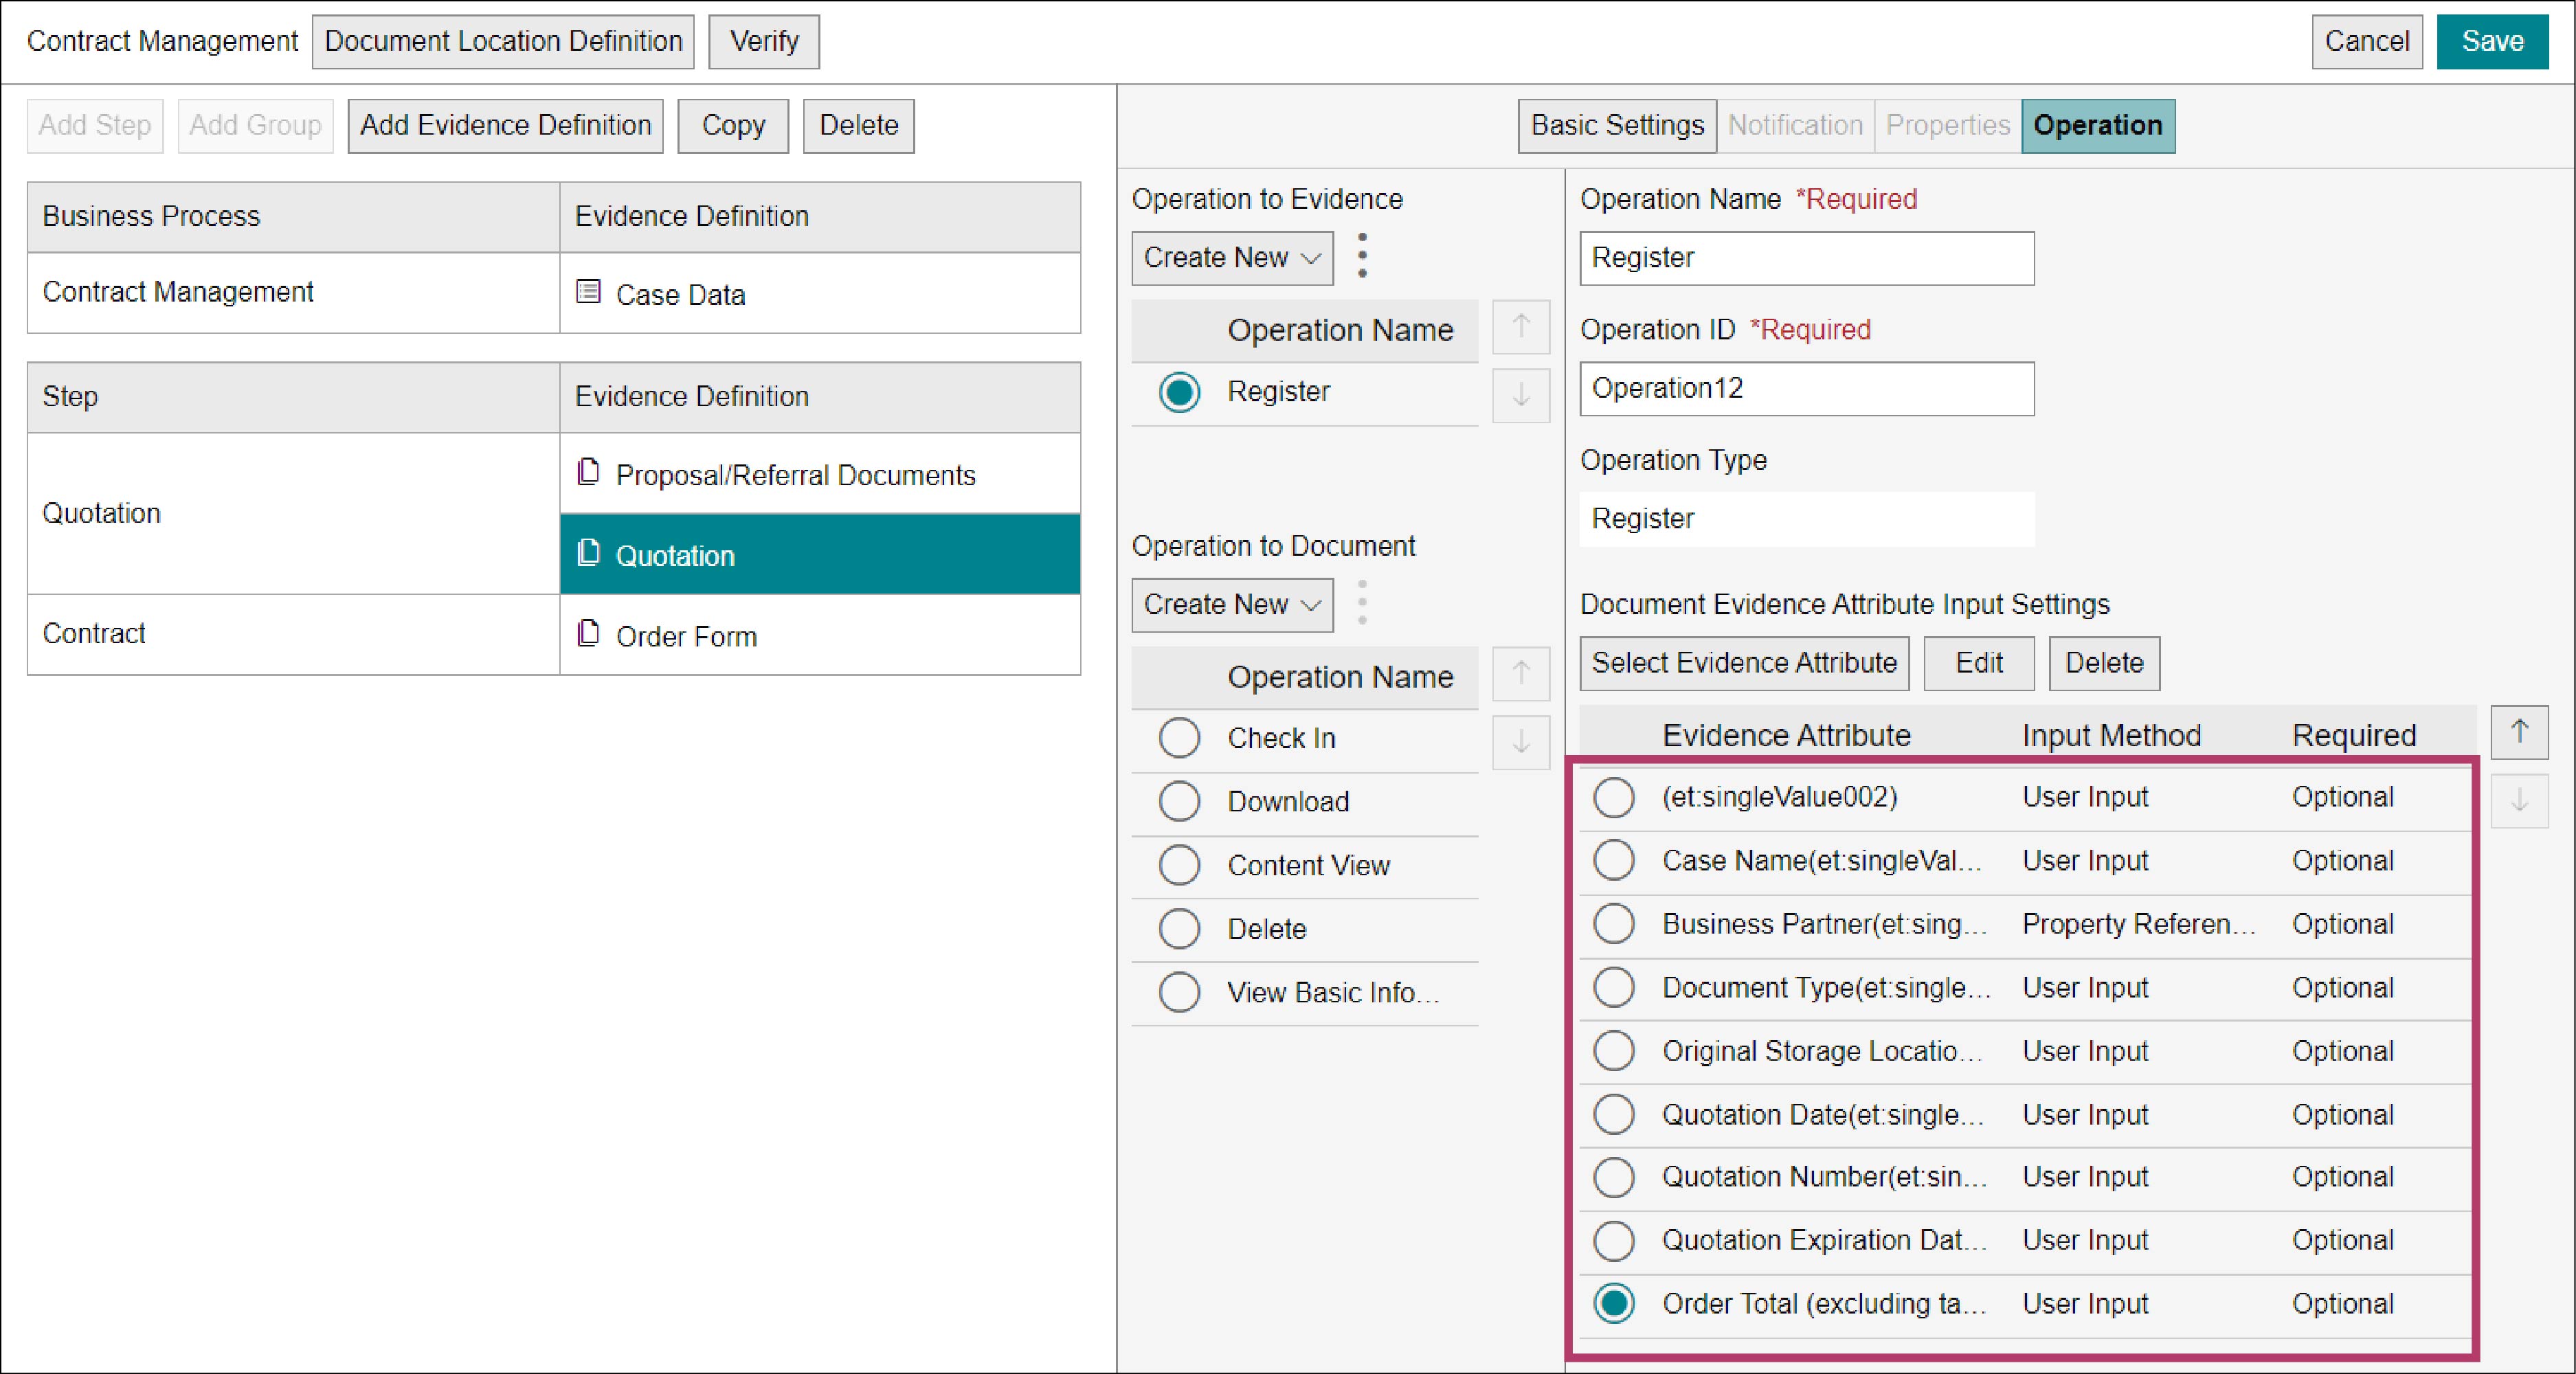Click the Cancel button
This screenshot has height=1374, width=2576.
(2367, 42)
